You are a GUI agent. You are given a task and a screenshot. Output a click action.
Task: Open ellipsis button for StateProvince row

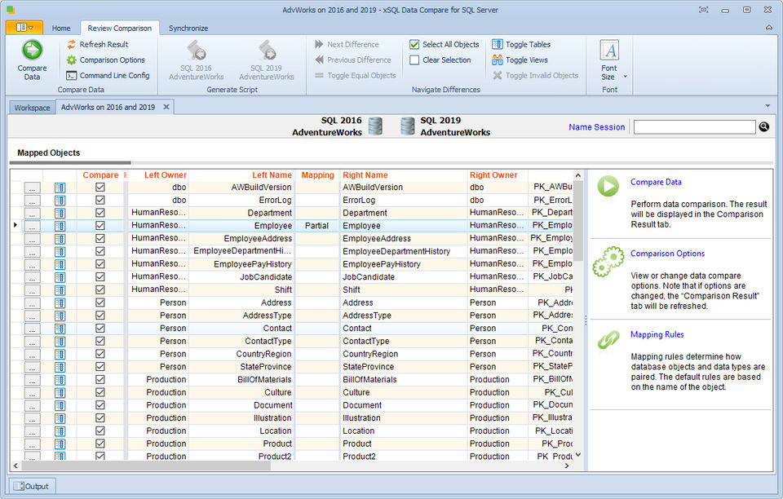(x=33, y=367)
